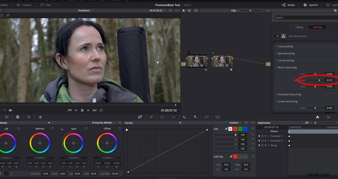
Task: Switch to the Library tab
Action: click(299, 27)
